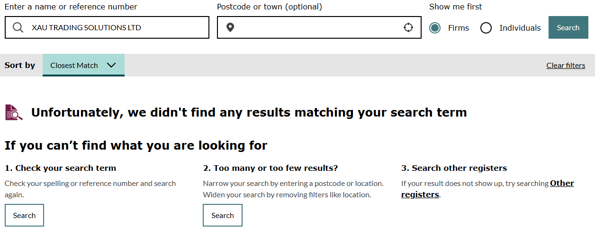
Task: Click the magnifier icon in the name field
Action: pos(18,27)
